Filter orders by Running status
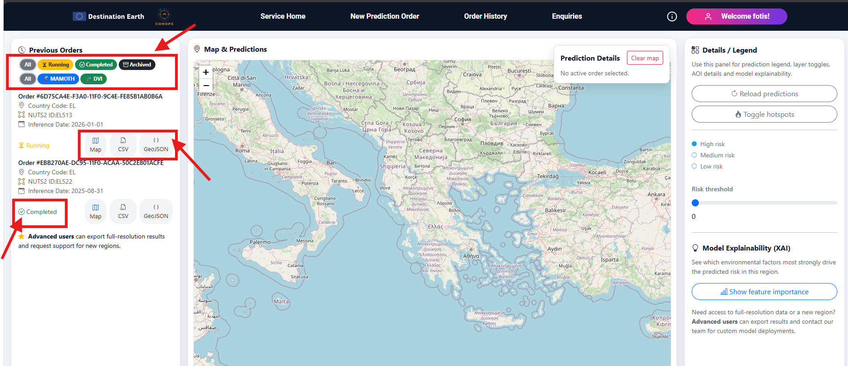The image size is (848, 366). point(56,65)
